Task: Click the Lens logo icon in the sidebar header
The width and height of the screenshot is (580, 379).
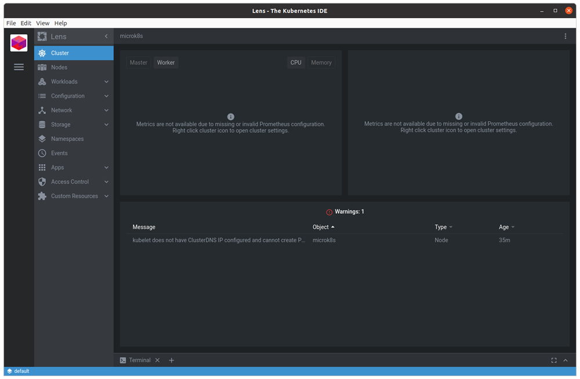Action: click(x=42, y=37)
